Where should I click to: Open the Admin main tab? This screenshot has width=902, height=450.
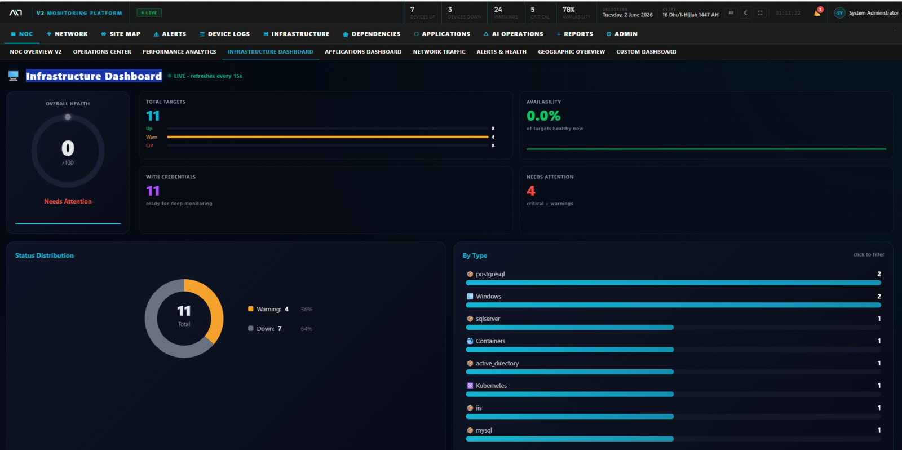click(x=622, y=34)
